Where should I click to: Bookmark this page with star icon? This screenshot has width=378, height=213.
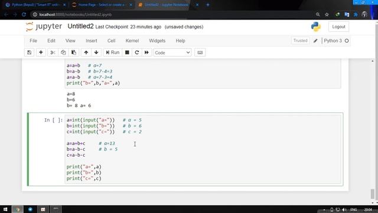[x=327, y=14]
